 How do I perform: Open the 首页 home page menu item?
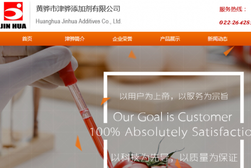pyautogui.click(x=27, y=39)
